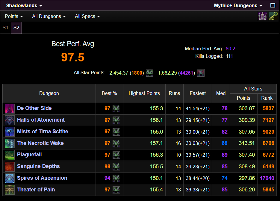Click the Fastest column header
Image resolution: width=280 pixels, height=201 pixels.
(x=198, y=93)
